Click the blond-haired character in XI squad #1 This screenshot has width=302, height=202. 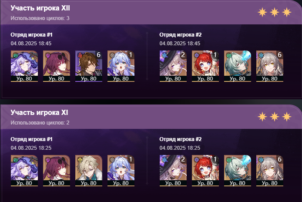(89, 171)
